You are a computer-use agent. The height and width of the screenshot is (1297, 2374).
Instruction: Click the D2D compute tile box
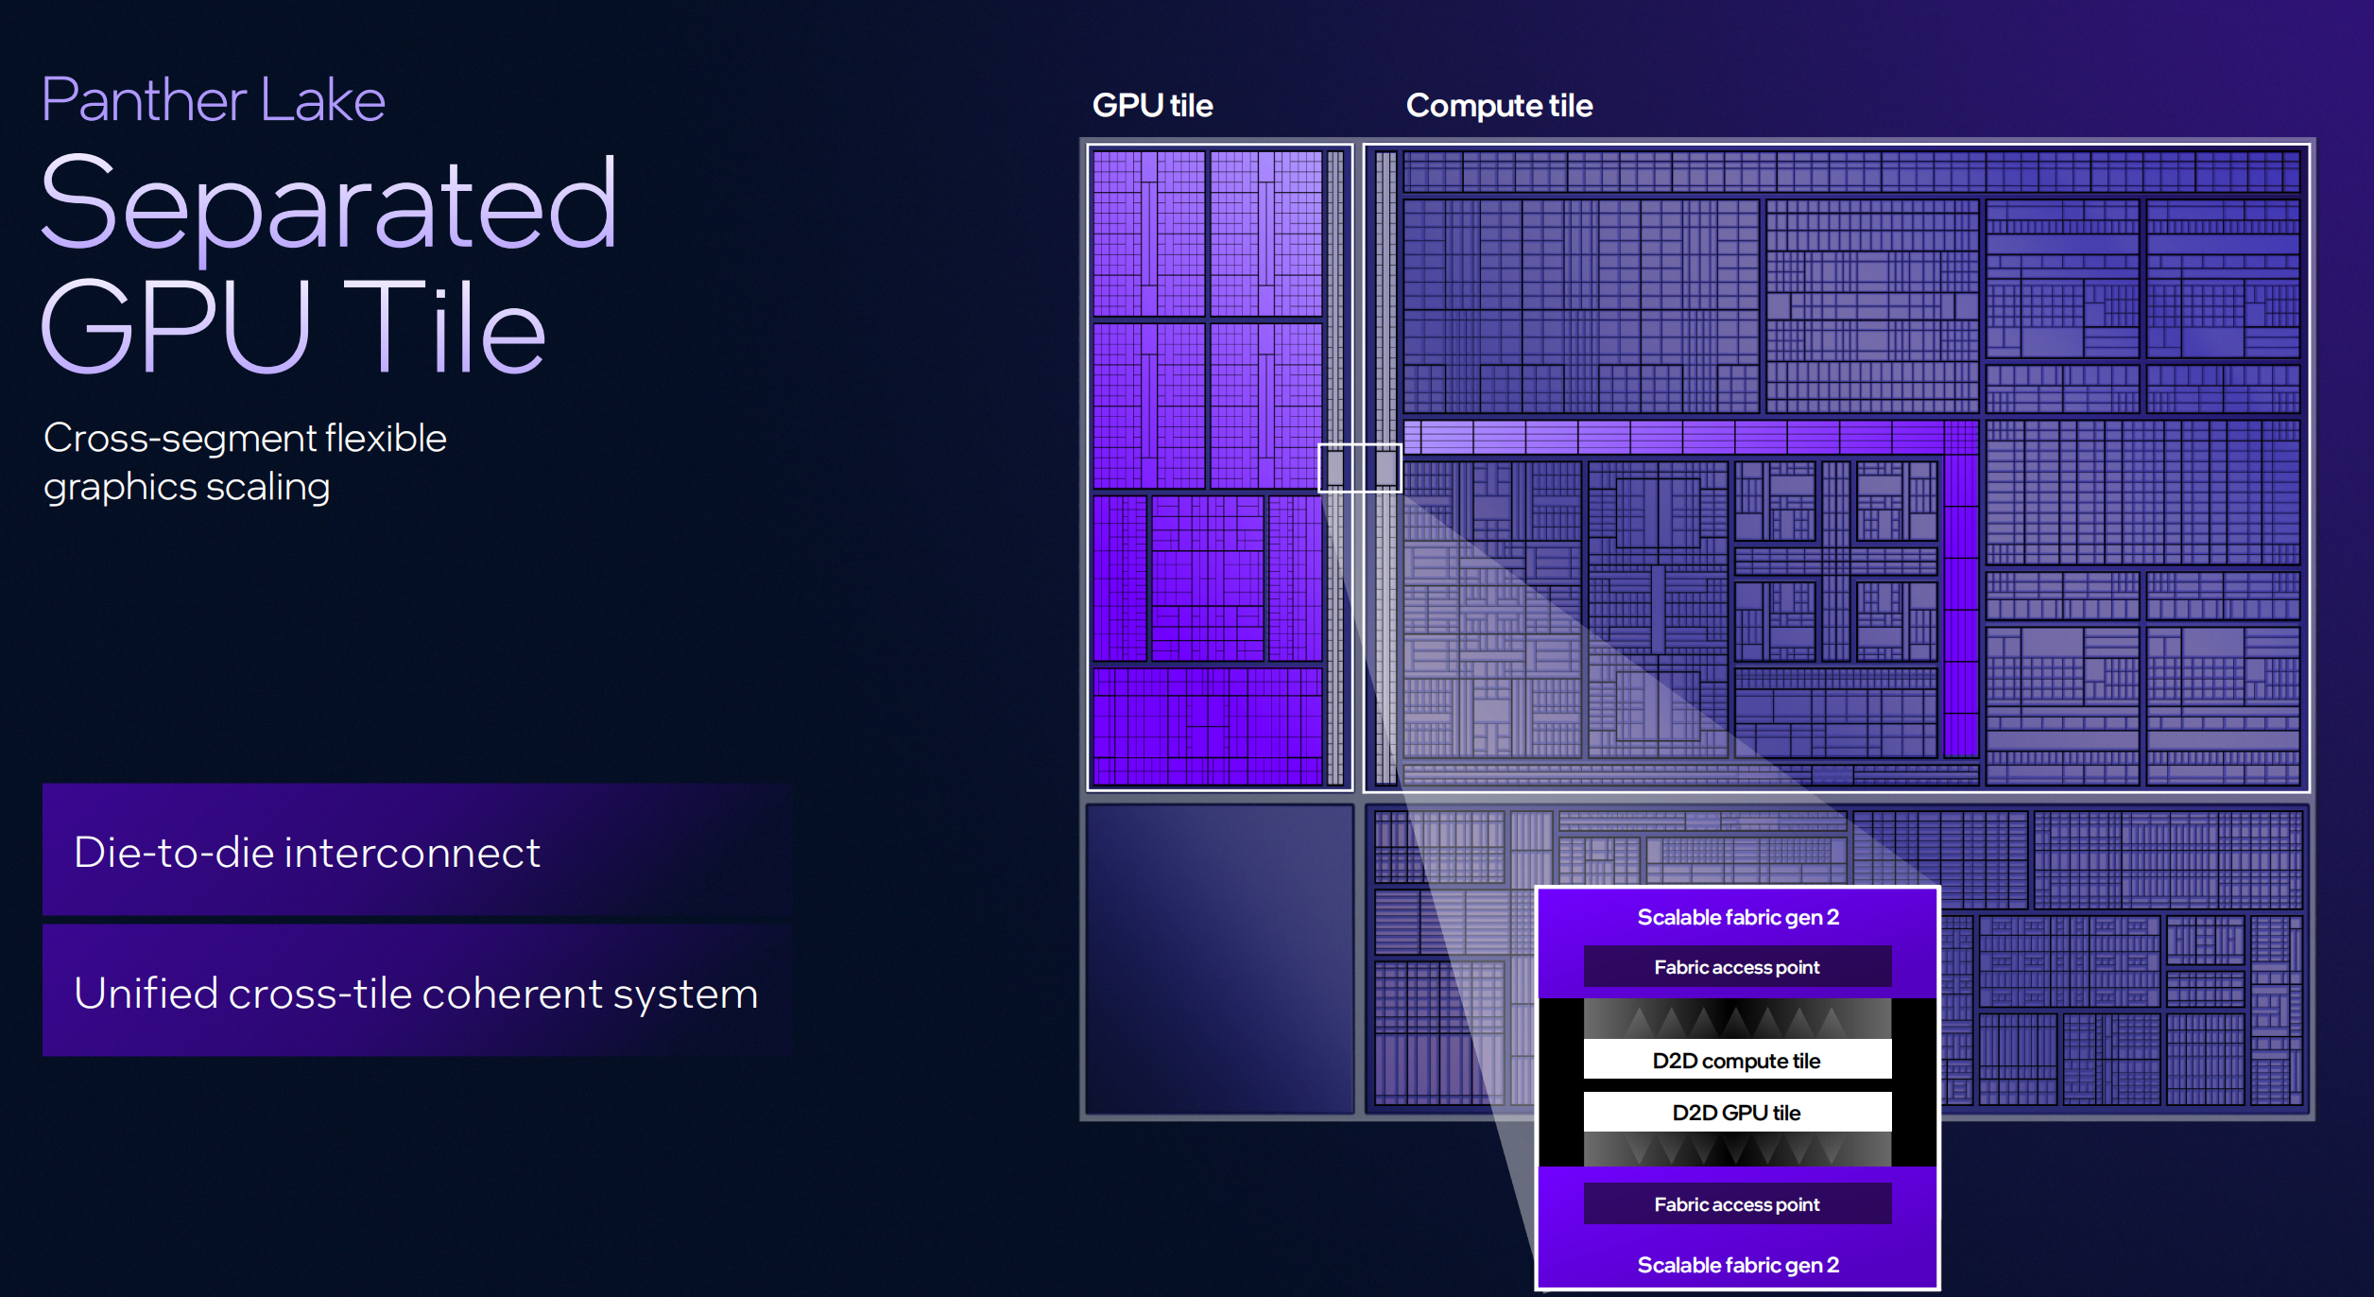coord(1737,1061)
